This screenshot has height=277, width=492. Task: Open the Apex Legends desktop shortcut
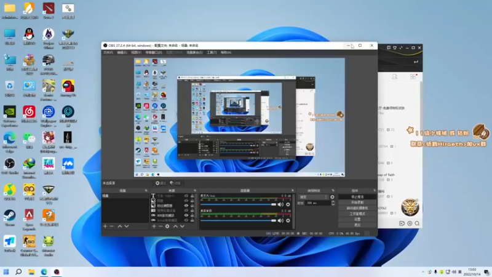29,220
